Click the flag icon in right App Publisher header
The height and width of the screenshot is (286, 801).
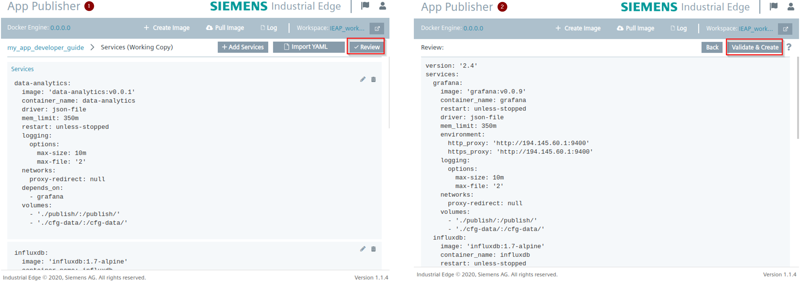pos(774,6)
